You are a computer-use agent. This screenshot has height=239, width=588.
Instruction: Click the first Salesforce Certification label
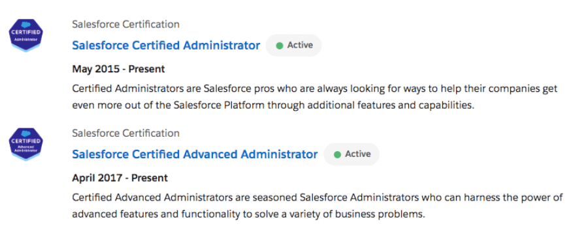[x=125, y=24]
